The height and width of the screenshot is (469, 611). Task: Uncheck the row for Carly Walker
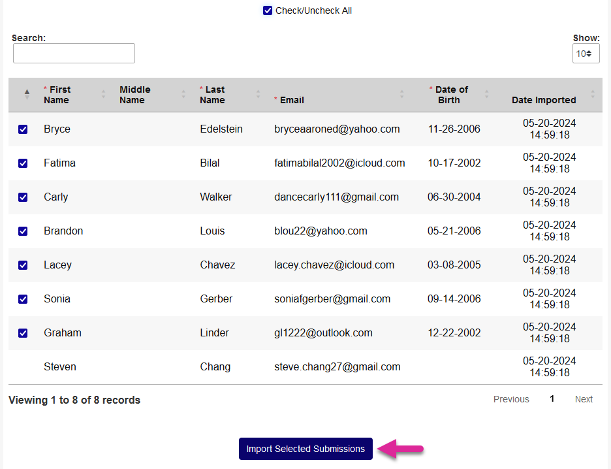tap(23, 197)
